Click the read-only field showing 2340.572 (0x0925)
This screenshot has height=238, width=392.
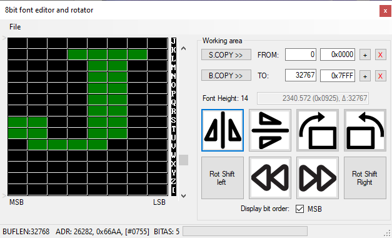[x=313, y=98]
